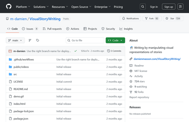189x122 pixels.
Task: Click the link chain icon in About
Action: click(x=131, y=59)
